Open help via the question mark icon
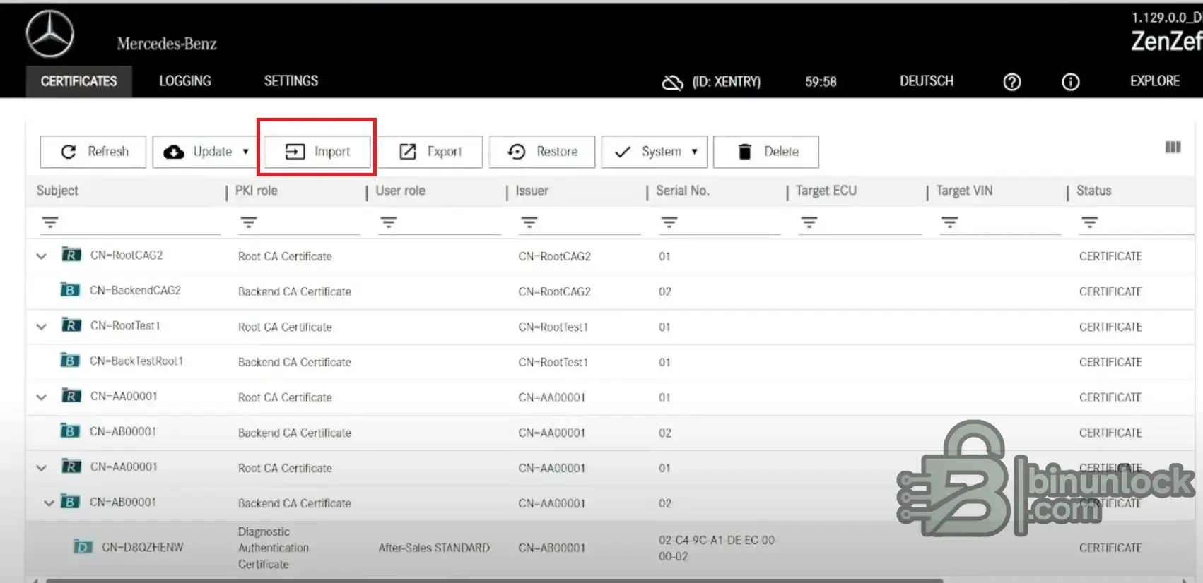 (x=1011, y=82)
